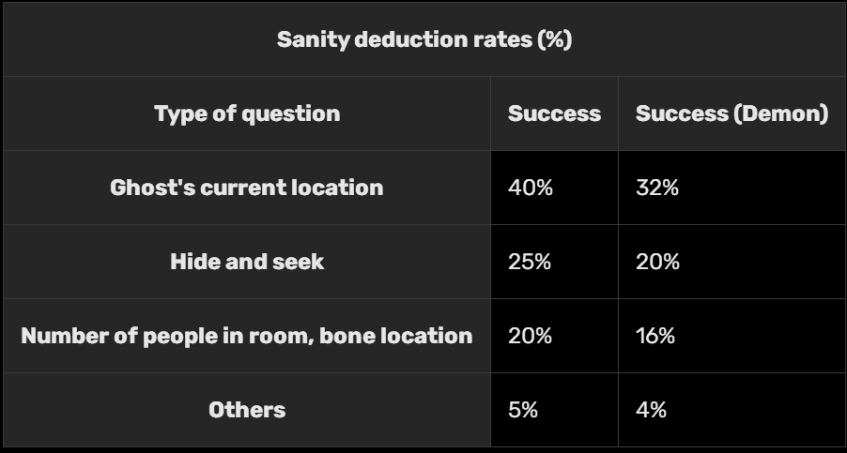Click the 5% success cell

tap(523, 410)
